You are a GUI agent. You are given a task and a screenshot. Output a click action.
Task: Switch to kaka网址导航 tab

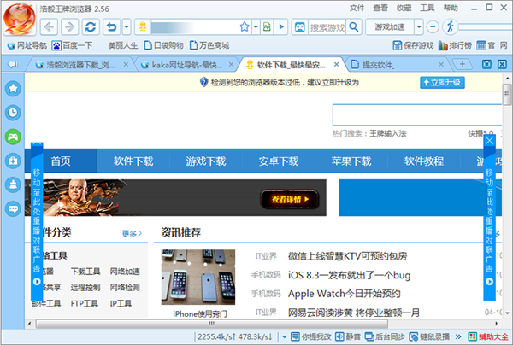pos(186,65)
